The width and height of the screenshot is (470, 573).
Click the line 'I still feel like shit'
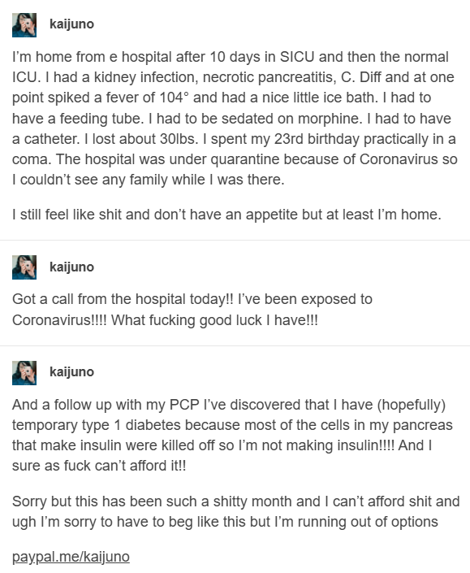[226, 215]
